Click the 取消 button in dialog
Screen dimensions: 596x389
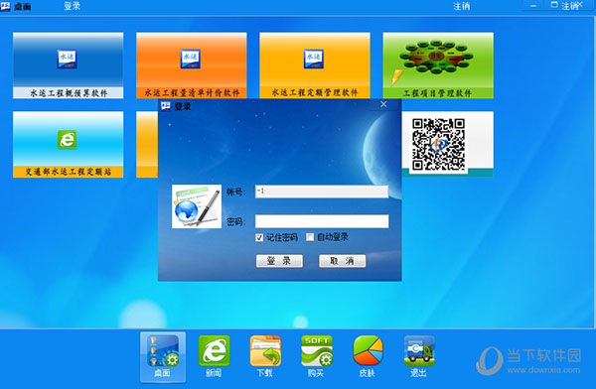pos(342,261)
